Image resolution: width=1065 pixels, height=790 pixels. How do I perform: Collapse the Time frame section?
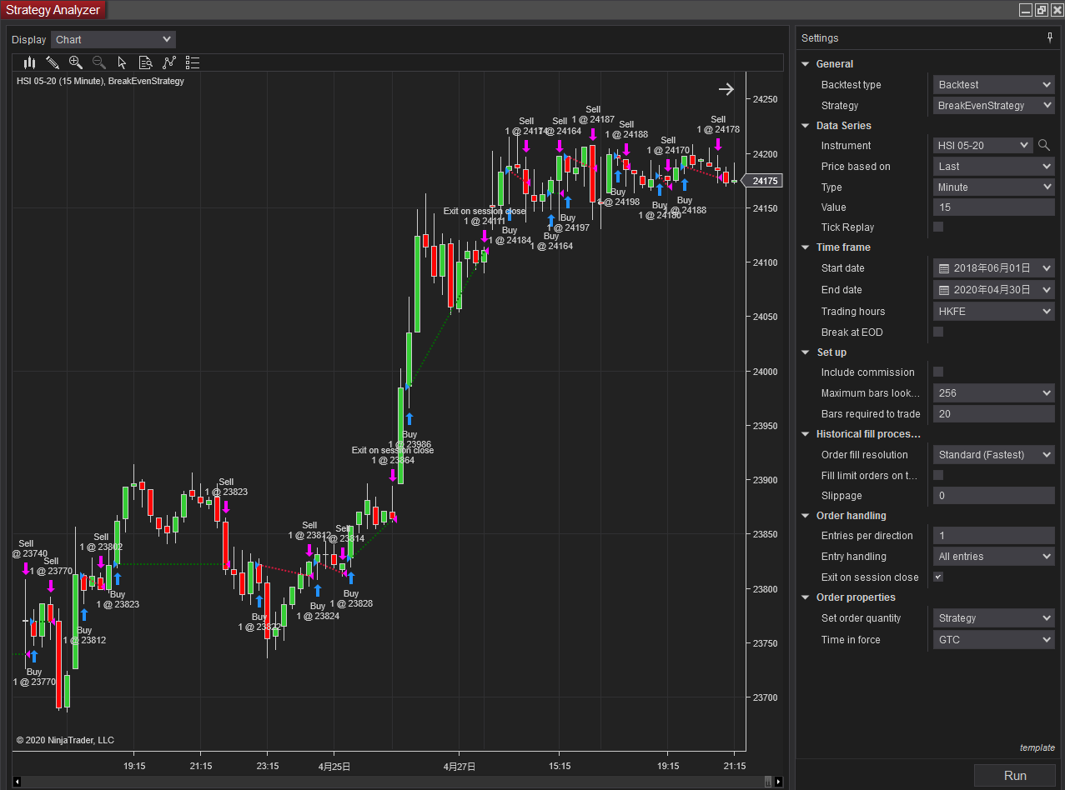click(x=806, y=247)
